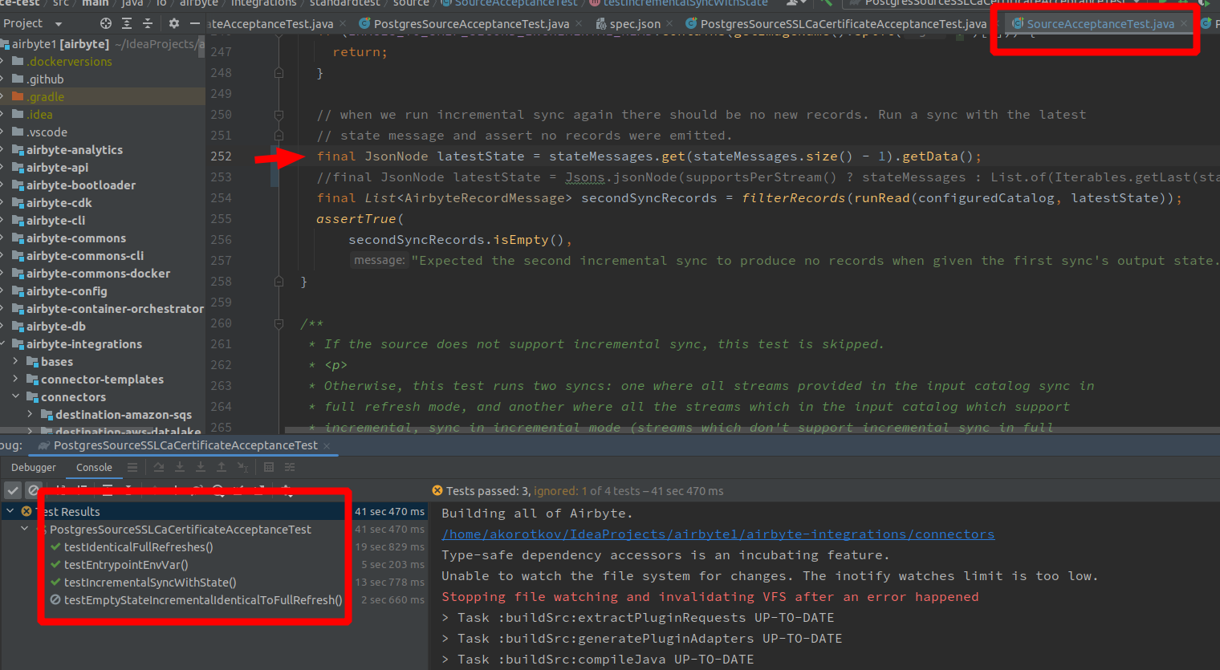1220x670 pixels.
Task: Close the spec.json editor tab
Action: pyautogui.click(x=671, y=24)
